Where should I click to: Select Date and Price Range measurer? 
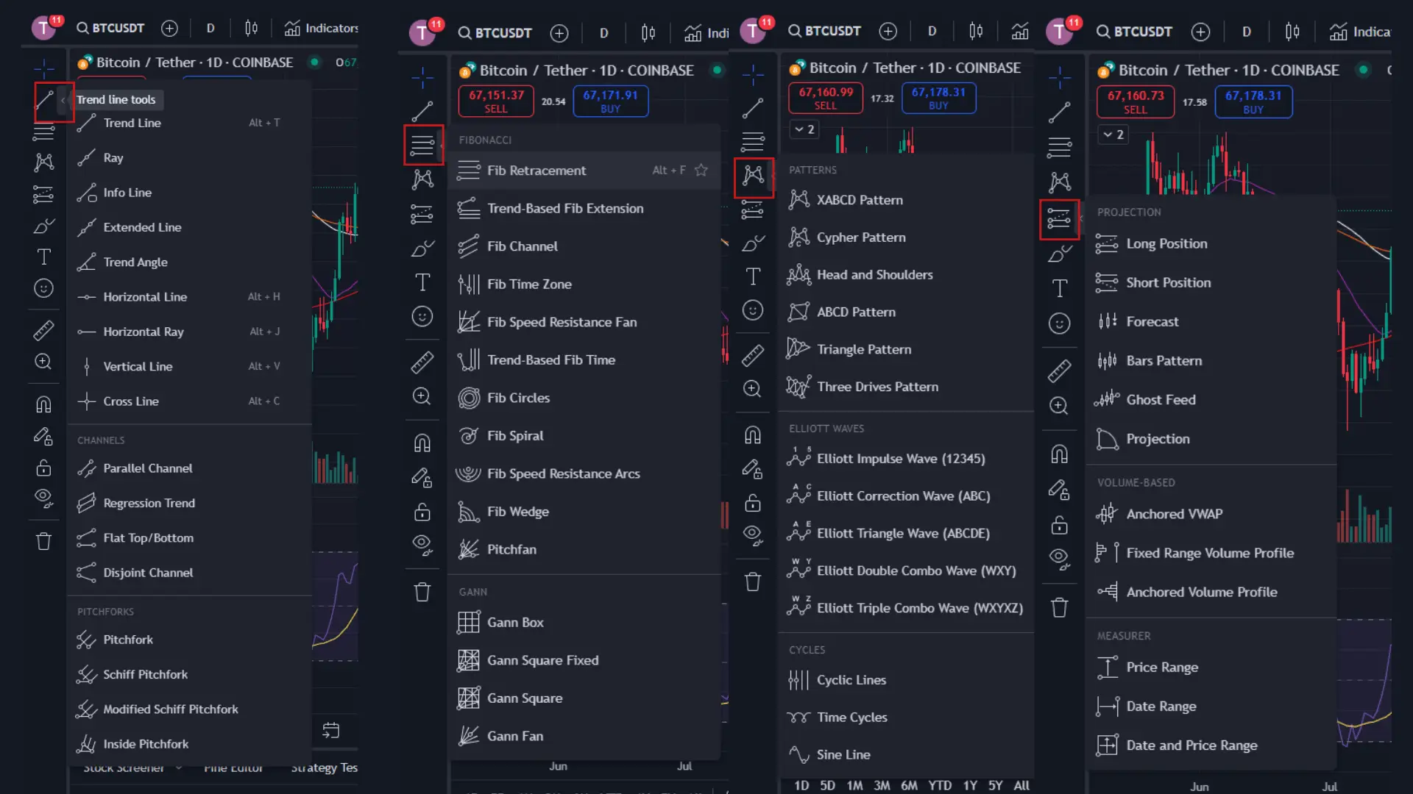tap(1212, 745)
